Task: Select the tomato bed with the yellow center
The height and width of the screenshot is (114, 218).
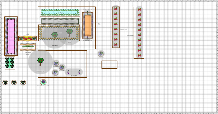Action: tap(27, 38)
